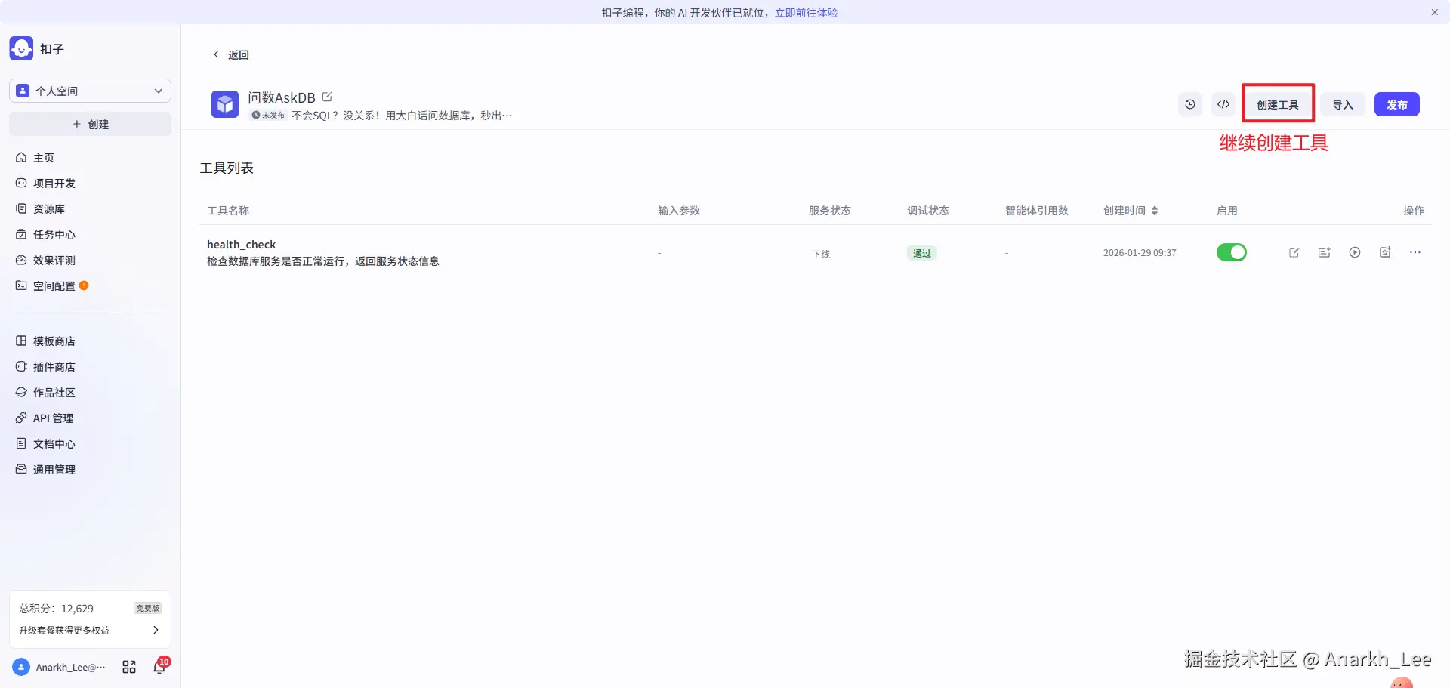The height and width of the screenshot is (688, 1450).
Task: Click the 问数AskDB plugin title
Action: tap(282, 97)
